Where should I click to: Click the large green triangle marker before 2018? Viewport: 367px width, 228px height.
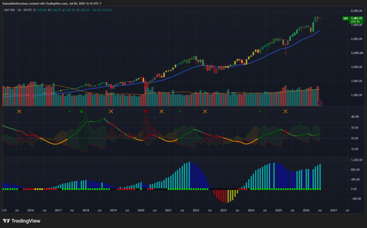point(81,111)
